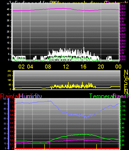Click the 0.5 value on rainfall axis
Screen dimensions: 129x150
(x=11, y=127)
